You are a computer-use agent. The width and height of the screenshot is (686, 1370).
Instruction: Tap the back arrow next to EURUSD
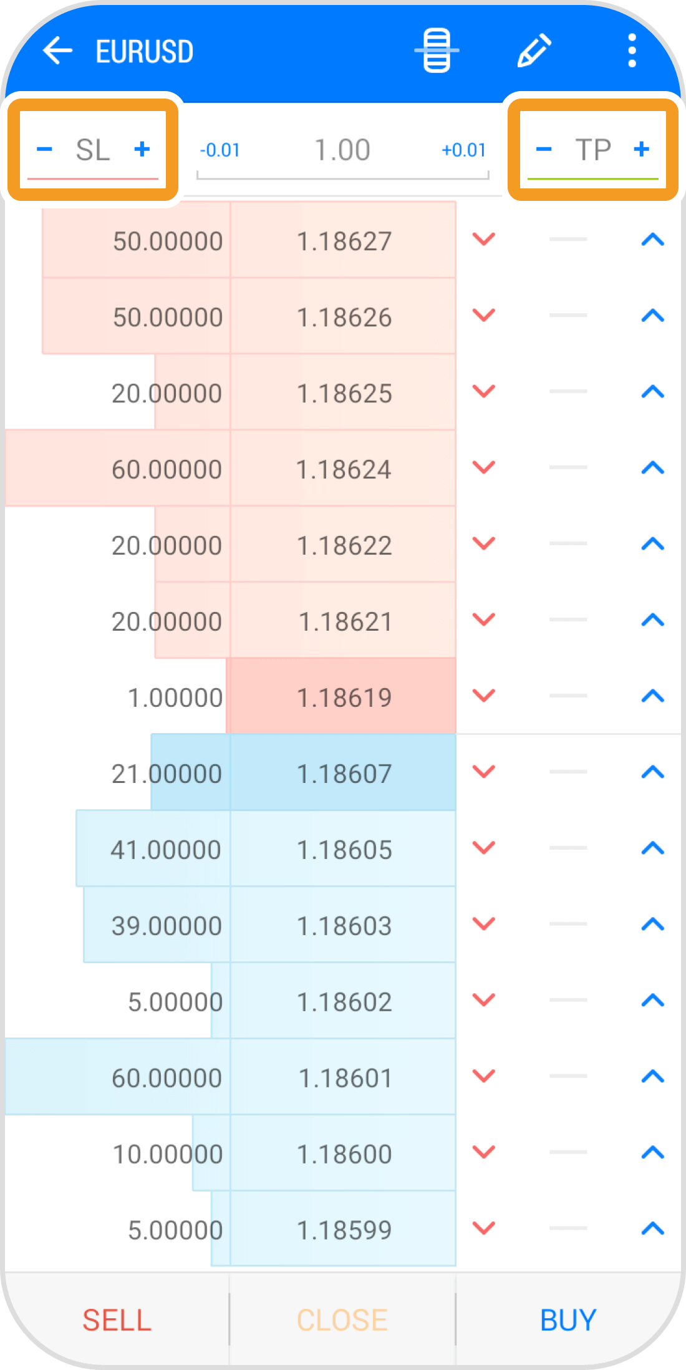tap(58, 51)
